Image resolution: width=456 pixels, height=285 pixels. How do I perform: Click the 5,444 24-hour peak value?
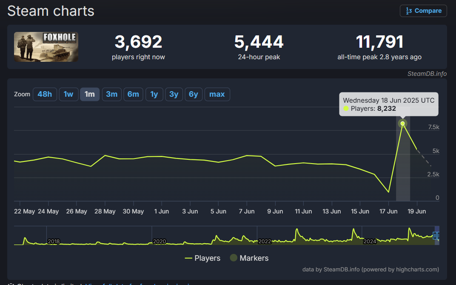259,42
